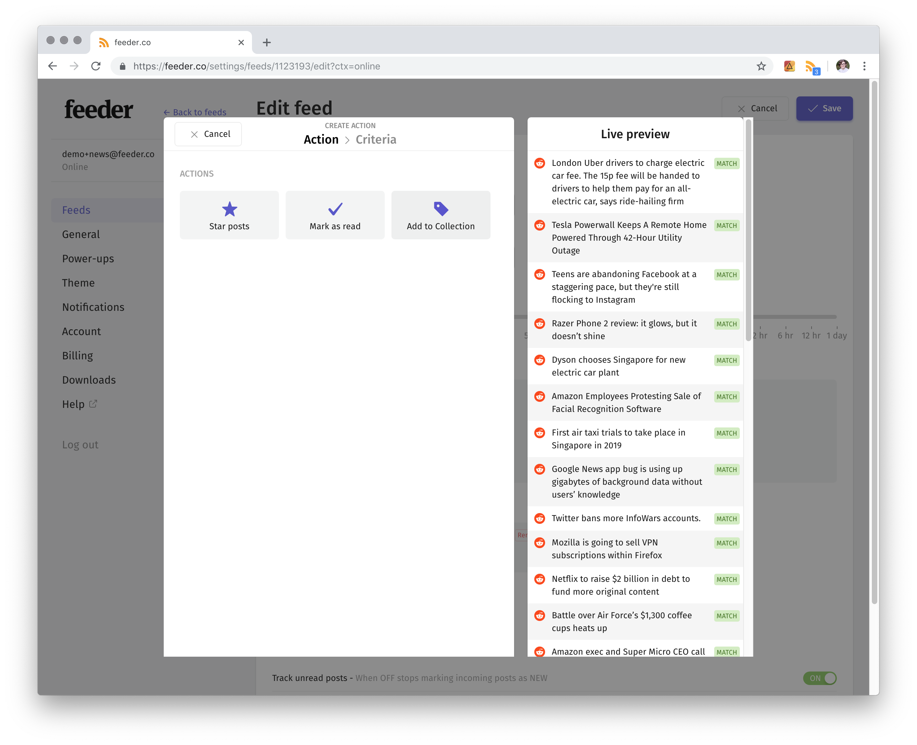The image size is (917, 745).
Task: Click the tag icon in Add to Collection
Action: [441, 209]
